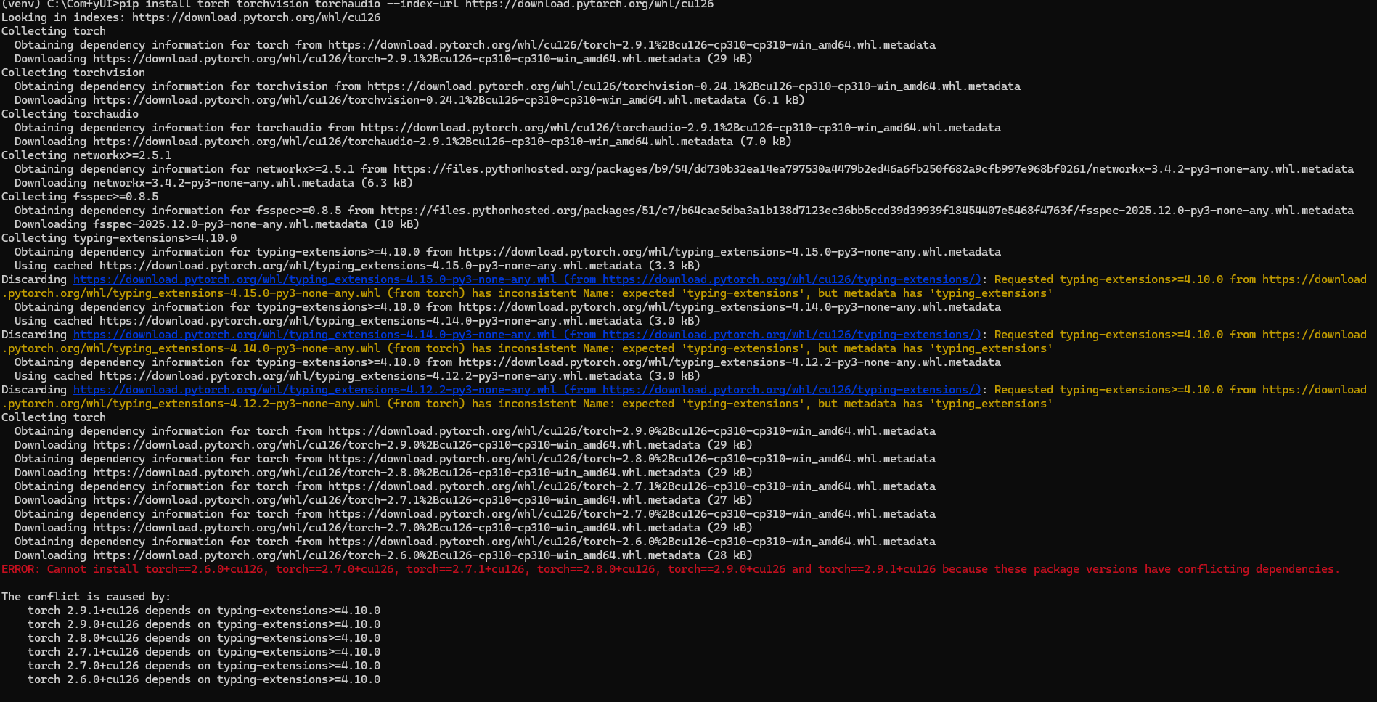
Task: Select the 'Collecting networkx>=2.5.1' line
Action: 86,155
